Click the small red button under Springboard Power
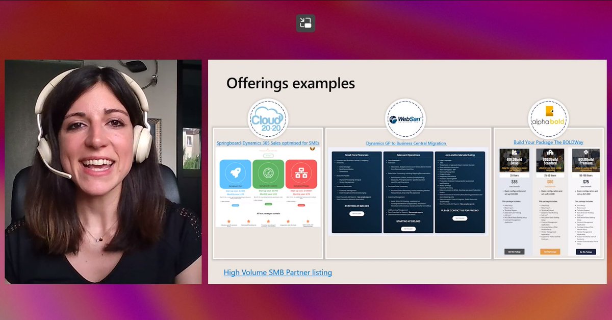612x320 pixels. pos(301,205)
